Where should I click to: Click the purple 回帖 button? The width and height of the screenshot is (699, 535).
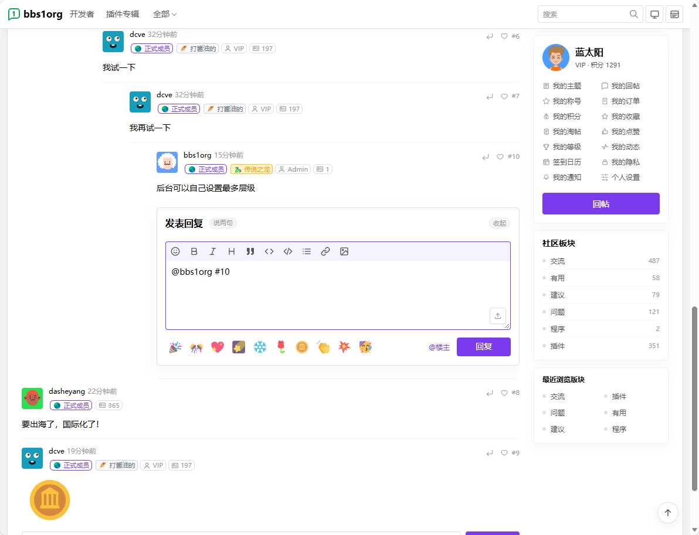[600, 203]
